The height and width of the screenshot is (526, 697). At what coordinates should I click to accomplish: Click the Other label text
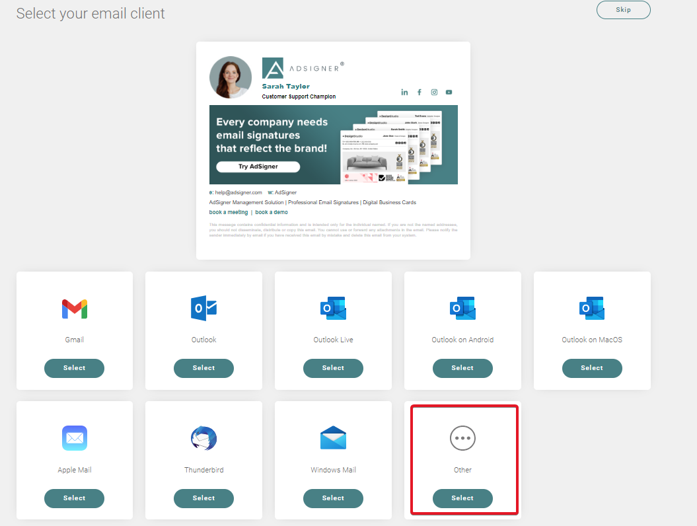pyautogui.click(x=462, y=470)
